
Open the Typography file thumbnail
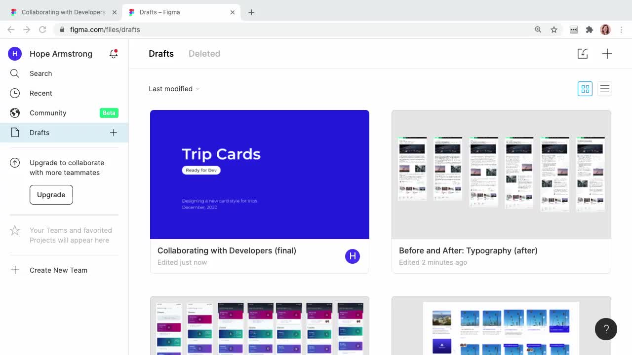(x=501, y=175)
